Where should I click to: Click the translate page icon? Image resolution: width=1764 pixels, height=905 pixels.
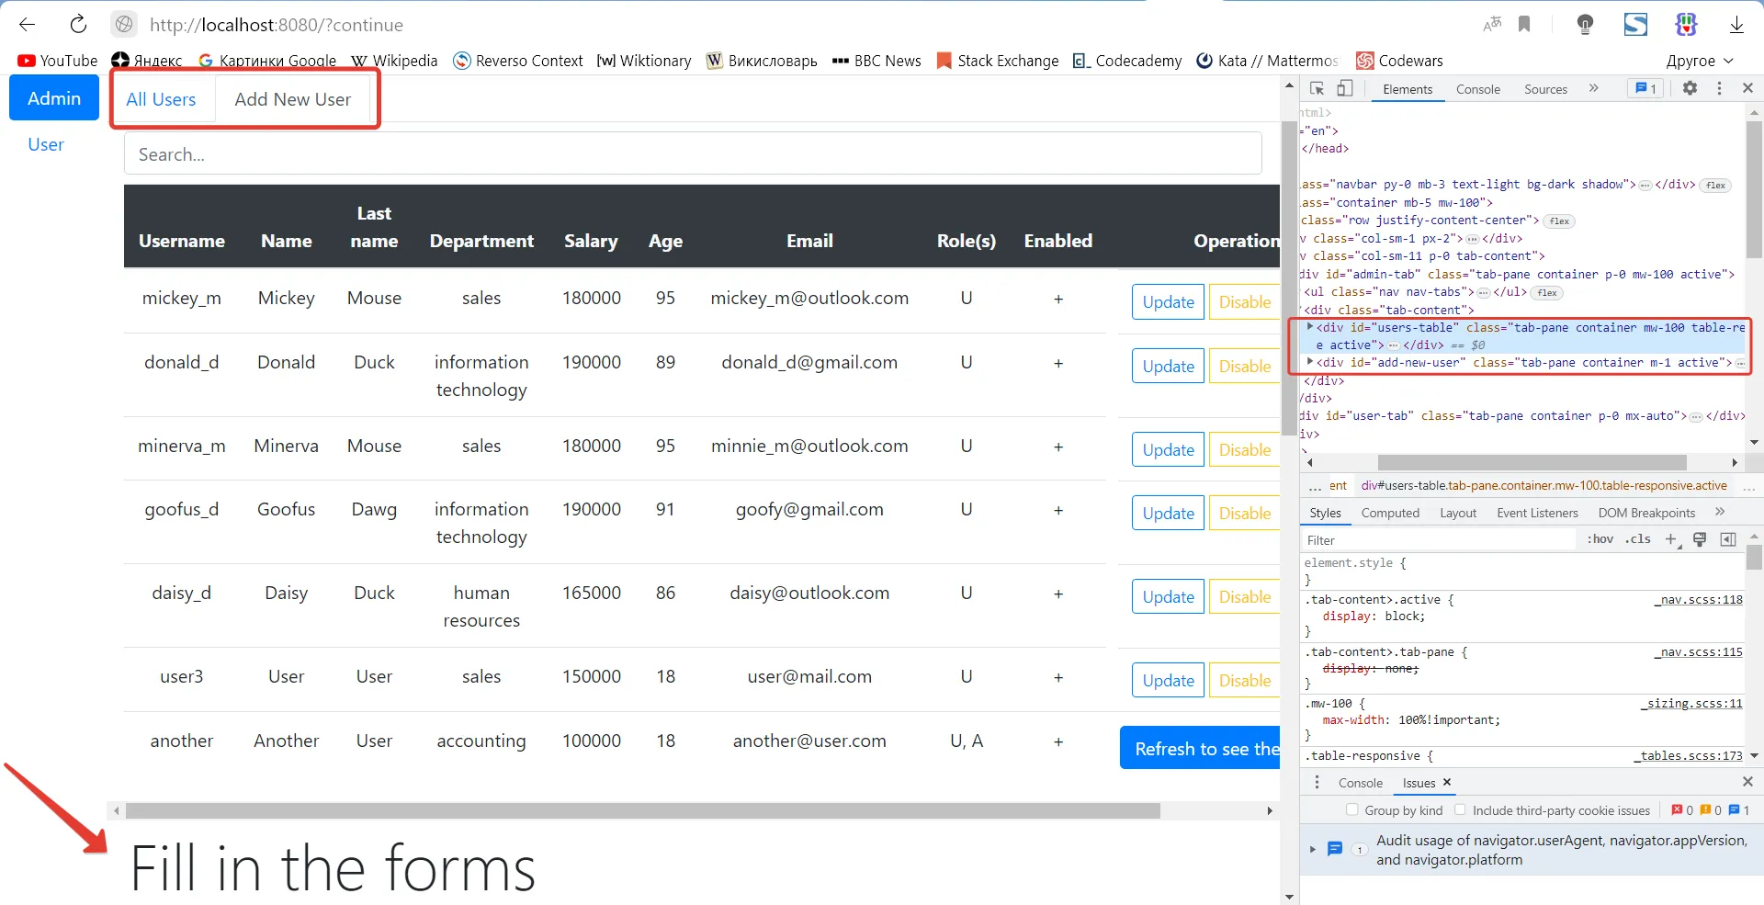point(1492,25)
